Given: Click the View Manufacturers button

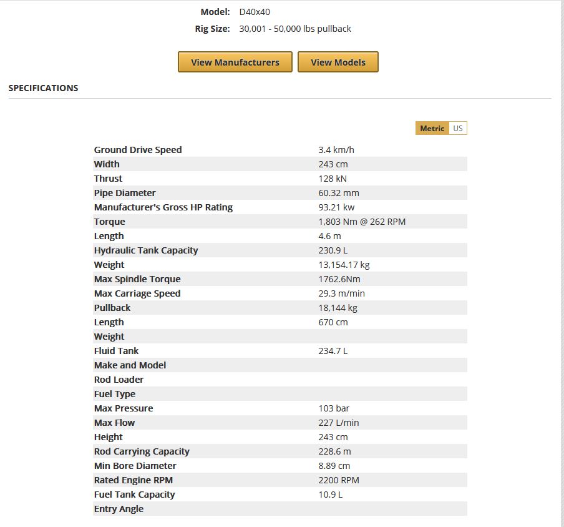Looking at the screenshot, I should tap(235, 62).
